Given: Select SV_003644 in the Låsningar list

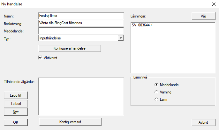Looking at the screenshot, I should tap(142, 25).
